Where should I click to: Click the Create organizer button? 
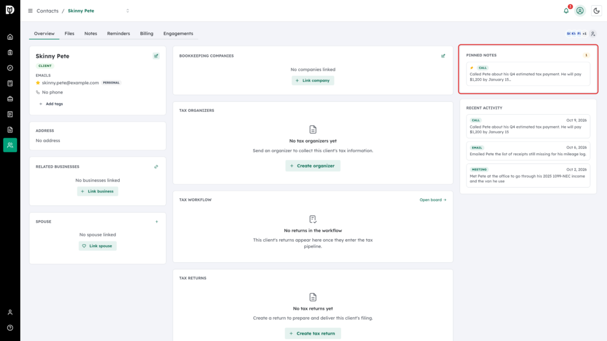pos(313,166)
